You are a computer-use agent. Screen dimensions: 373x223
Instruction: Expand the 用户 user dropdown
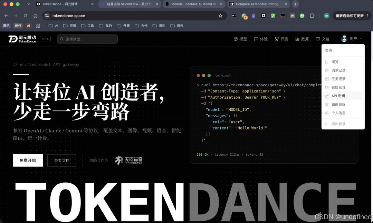point(352,39)
